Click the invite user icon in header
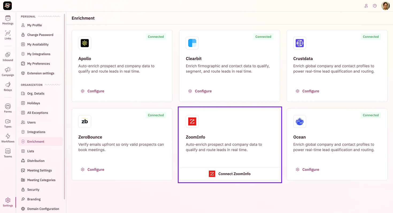Screen dimensions: 393x213 click(x=366, y=6)
